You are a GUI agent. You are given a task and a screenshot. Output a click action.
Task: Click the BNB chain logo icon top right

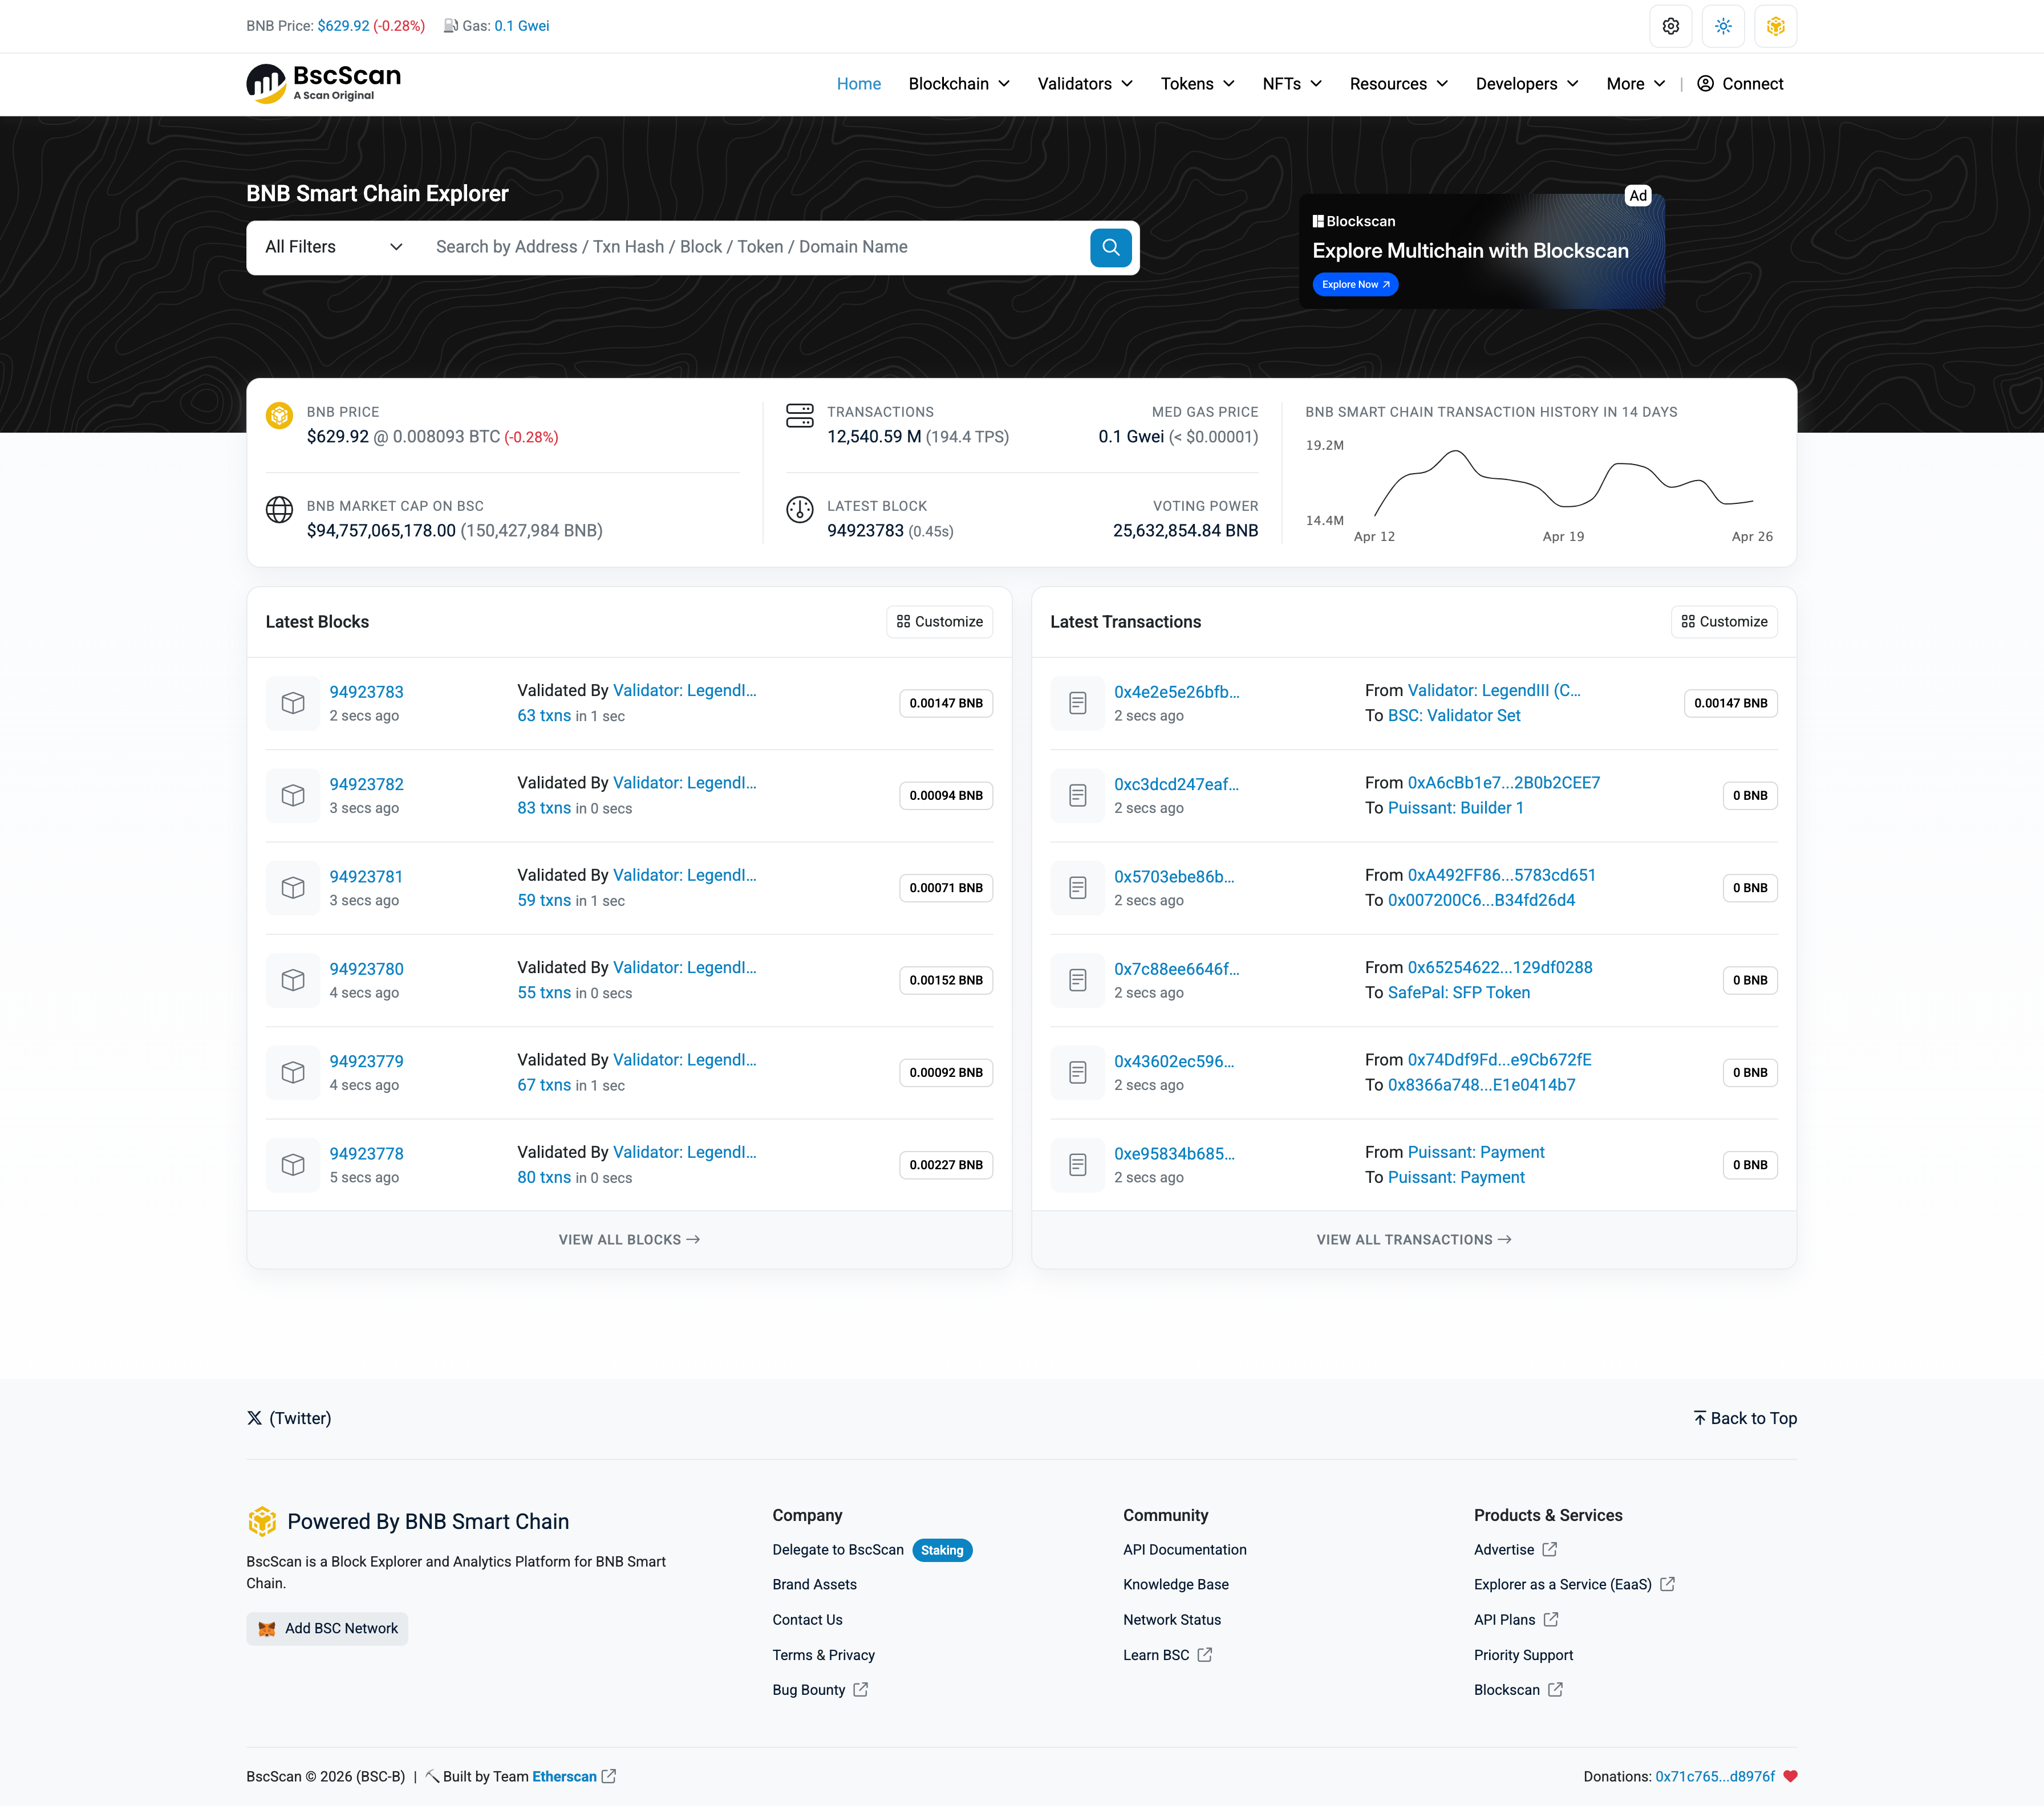(1775, 26)
